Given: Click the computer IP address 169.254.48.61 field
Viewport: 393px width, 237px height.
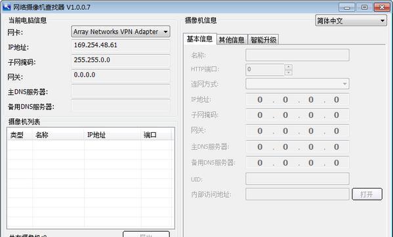Looking at the screenshot, I should pos(121,46).
